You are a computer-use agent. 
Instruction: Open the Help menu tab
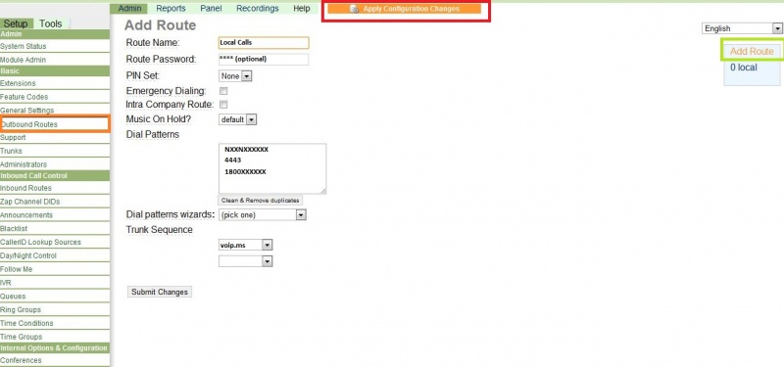pos(302,9)
